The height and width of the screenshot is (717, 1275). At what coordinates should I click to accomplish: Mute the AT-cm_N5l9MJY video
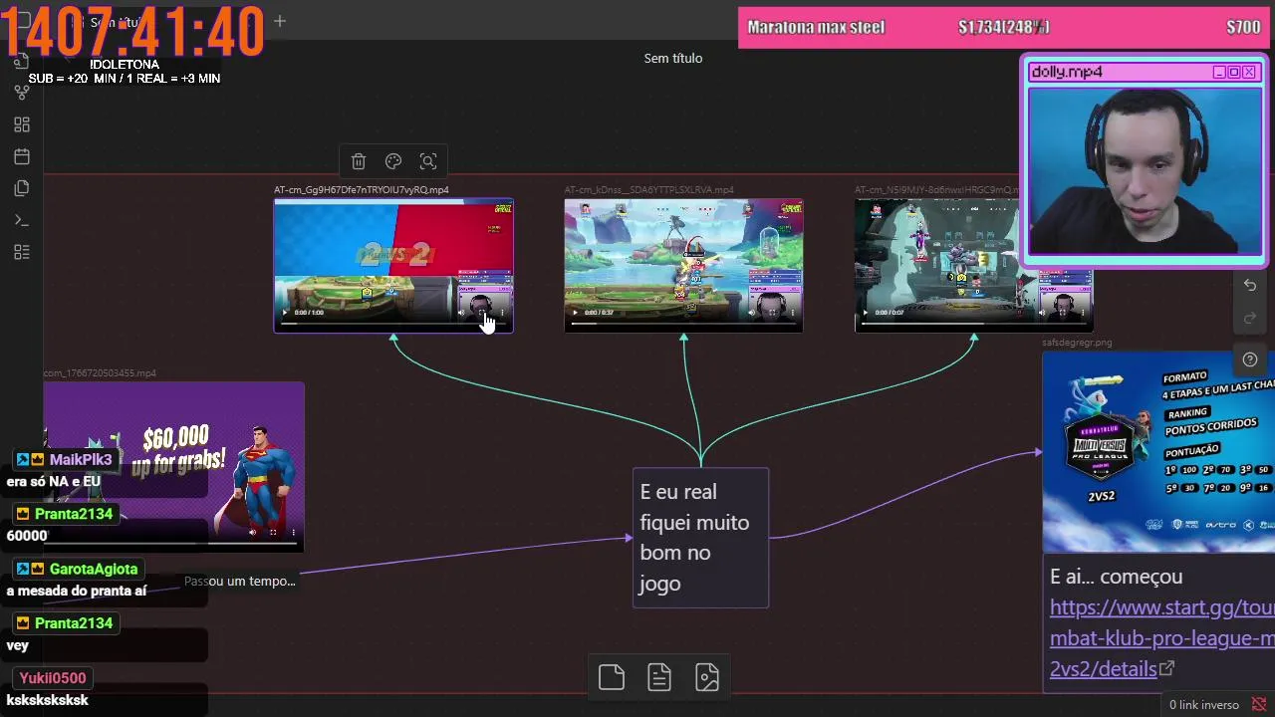click(x=1042, y=313)
